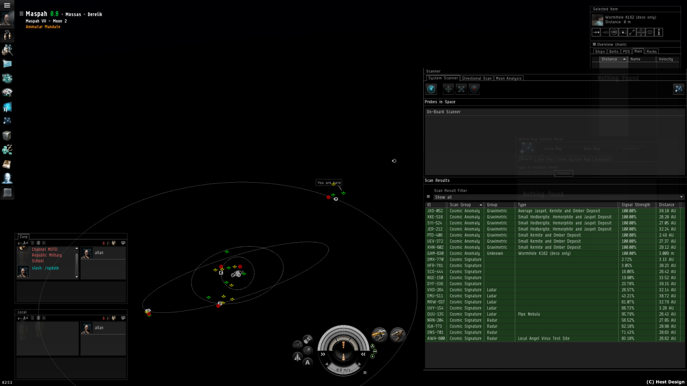Click Show Info icon in Selected Item

[659, 32]
